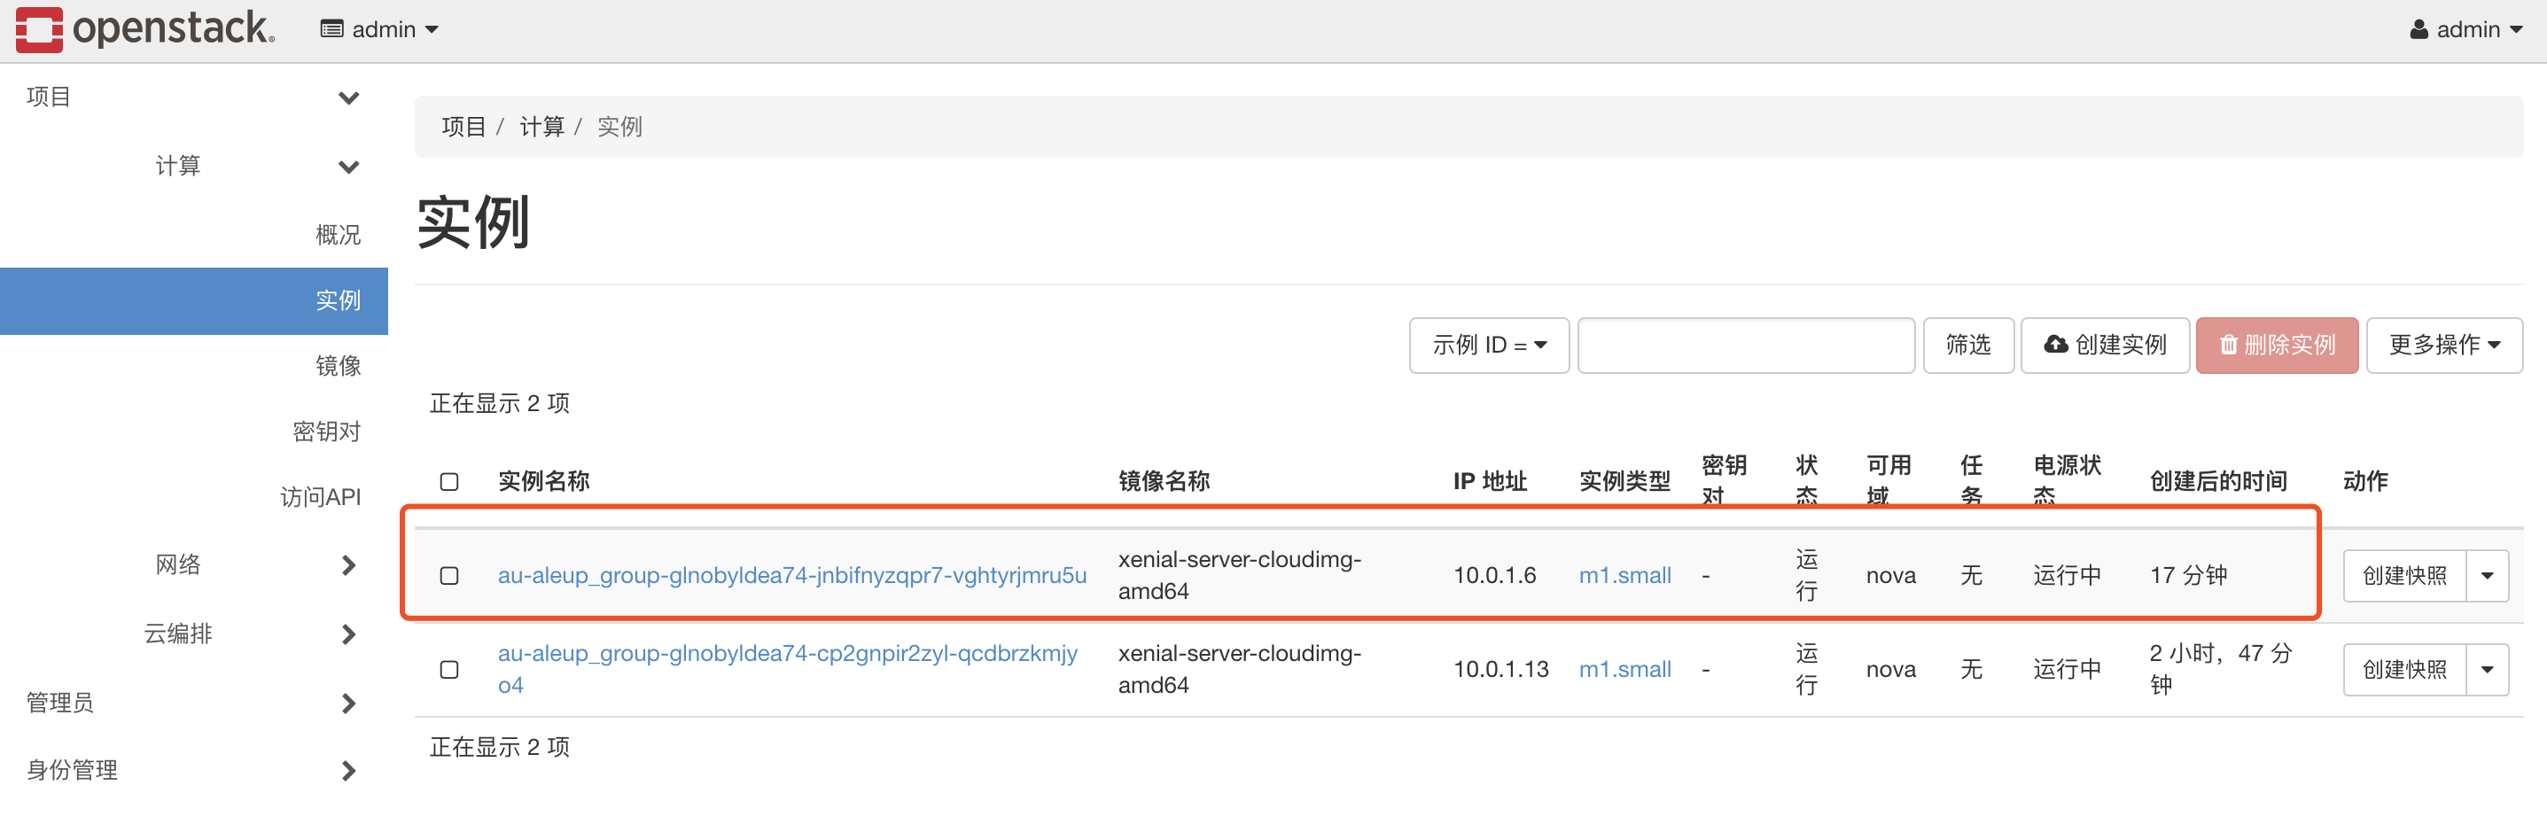Open the 示例 ID filter dropdown
Screen dimensions: 2547x840
1488,345
